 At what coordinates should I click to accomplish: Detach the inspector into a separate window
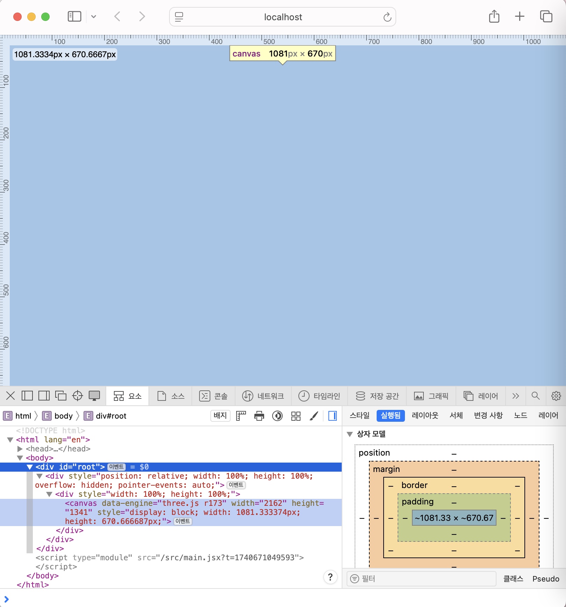pos(61,396)
